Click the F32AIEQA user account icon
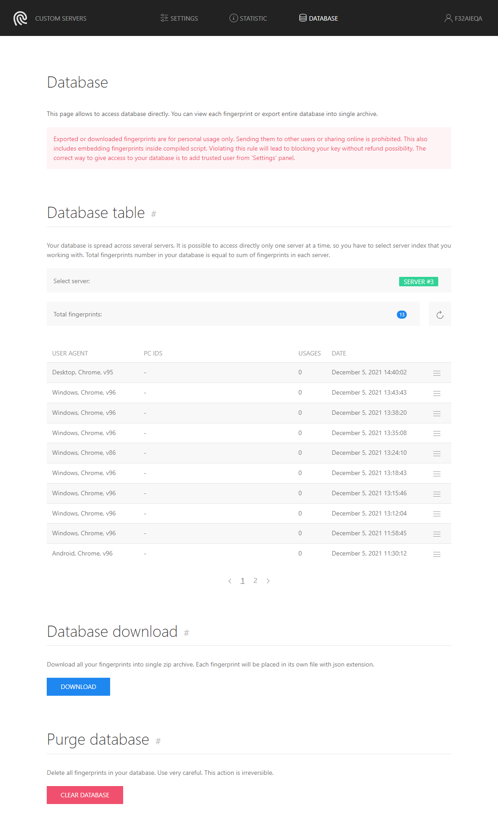 (x=448, y=18)
